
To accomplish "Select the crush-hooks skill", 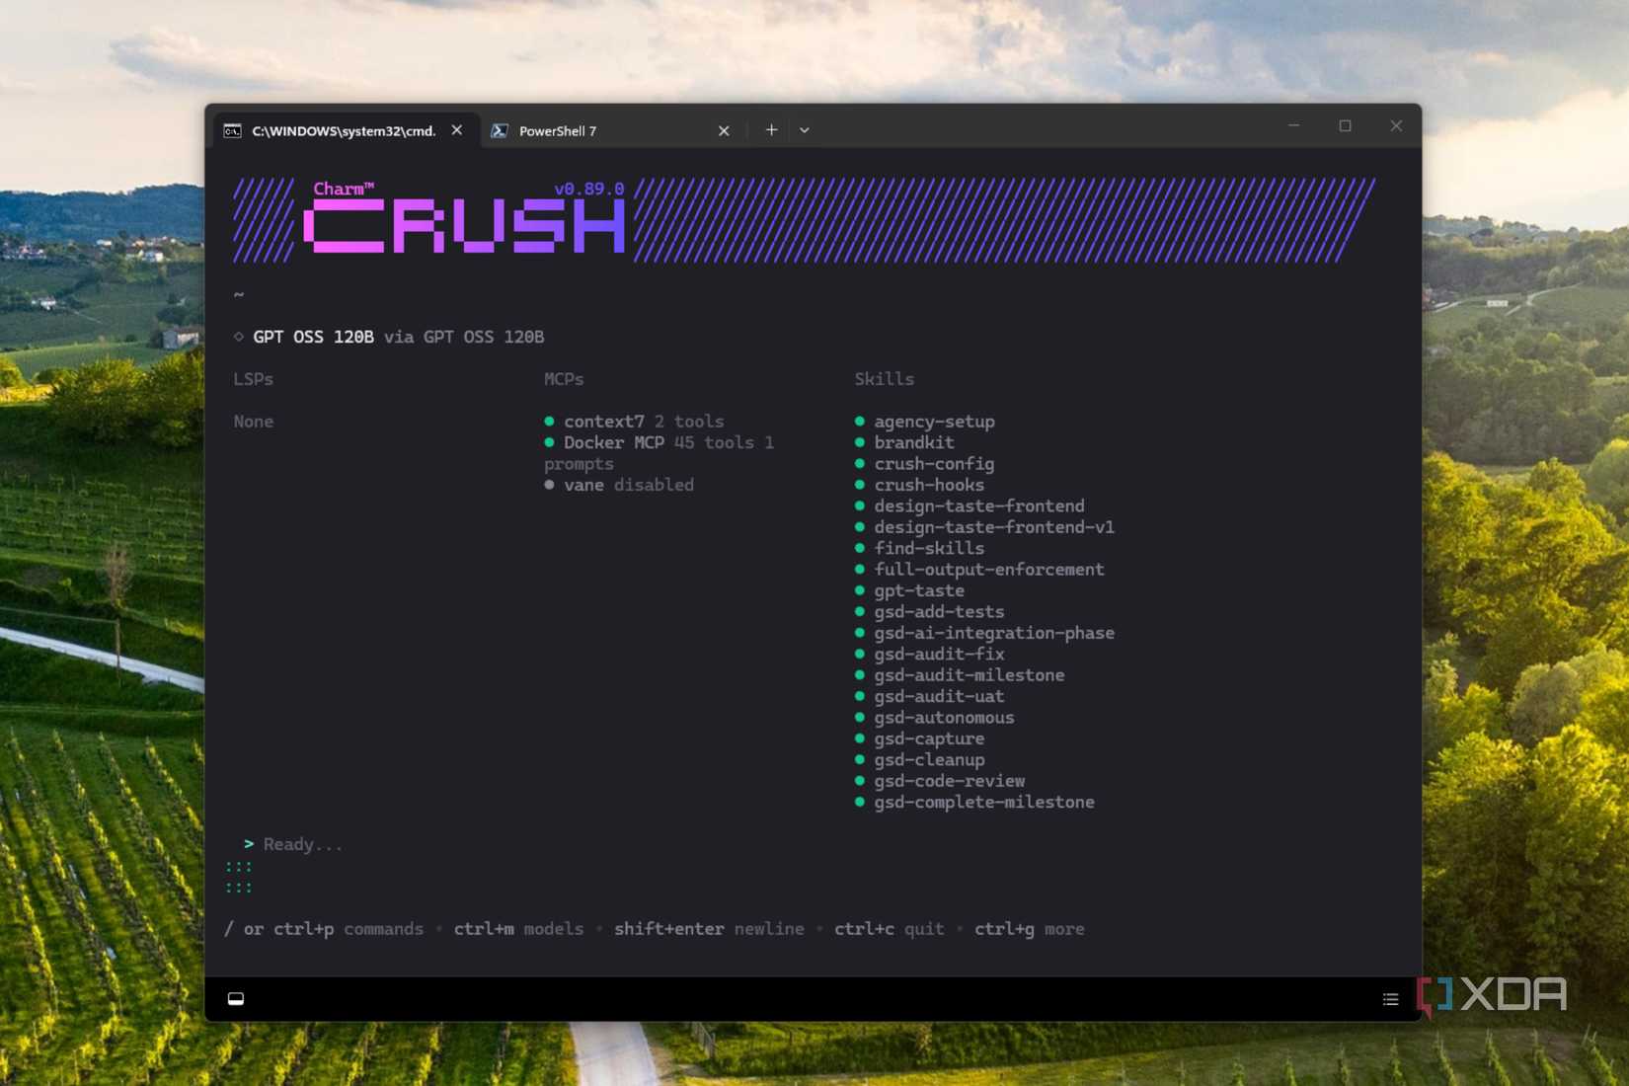I will pos(920,485).
